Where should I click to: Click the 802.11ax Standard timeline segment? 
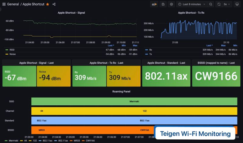click(x=145, y=121)
